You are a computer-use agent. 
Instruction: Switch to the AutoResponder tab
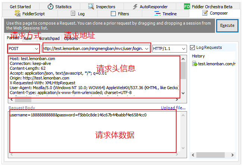pyautogui.click(x=150, y=7)
